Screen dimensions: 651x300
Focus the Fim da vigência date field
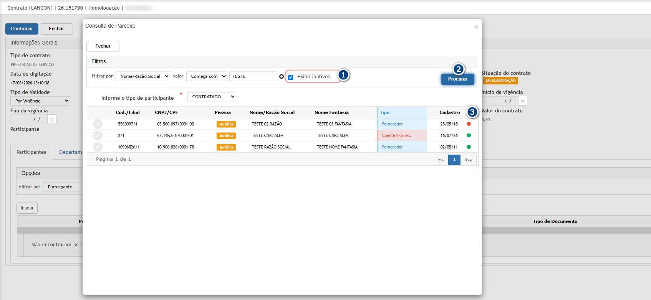click(29, 119)
